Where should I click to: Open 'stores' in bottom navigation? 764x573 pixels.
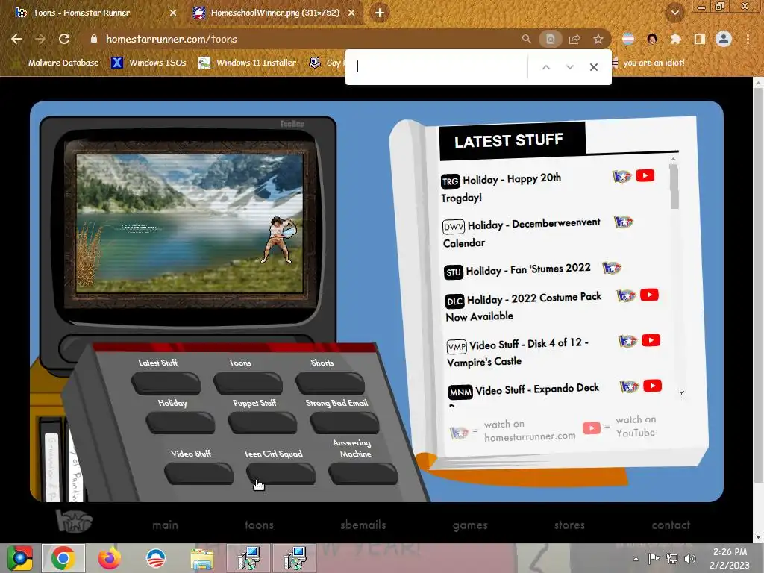click(569, 525)
